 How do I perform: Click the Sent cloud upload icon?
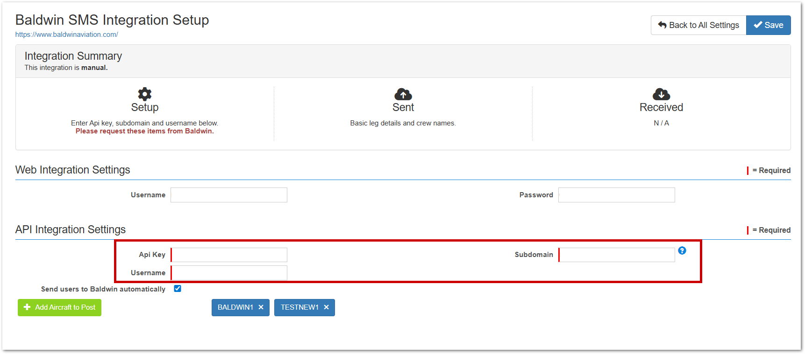pos(403,94)
